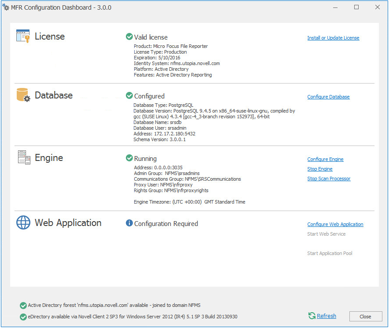This screenshot has width=389, height=328.
Task: Click the Web Application globe icon
Action: [23, 222]
